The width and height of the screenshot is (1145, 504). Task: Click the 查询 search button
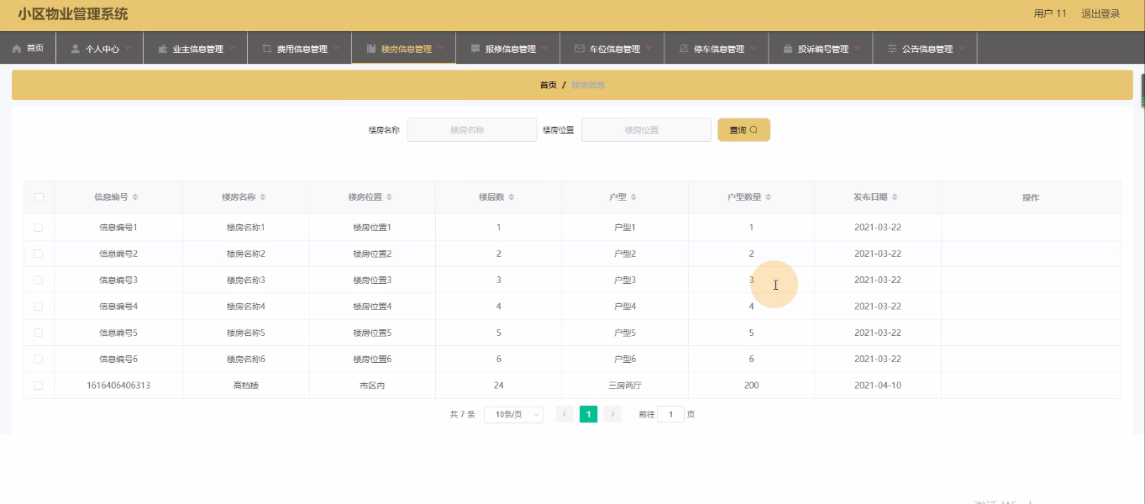point(743,130)
